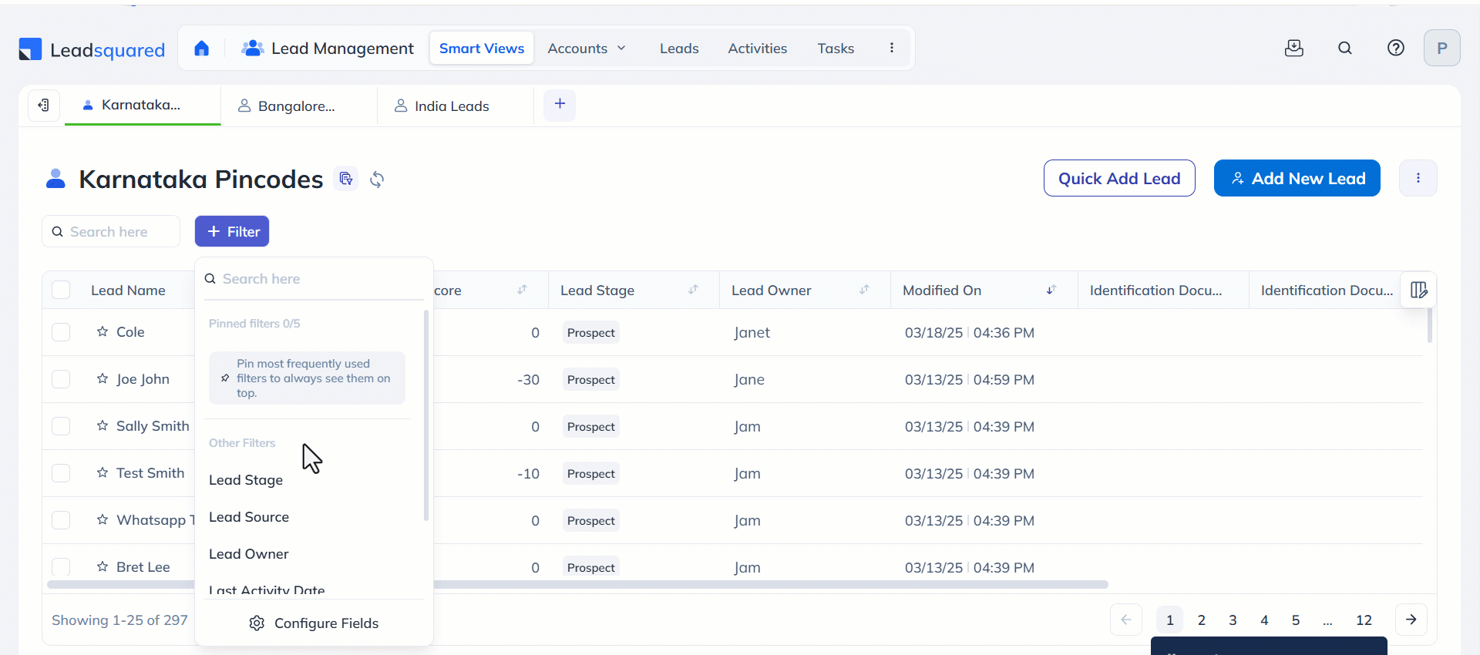Click the Quick Add Lead button

[1119, 178]
